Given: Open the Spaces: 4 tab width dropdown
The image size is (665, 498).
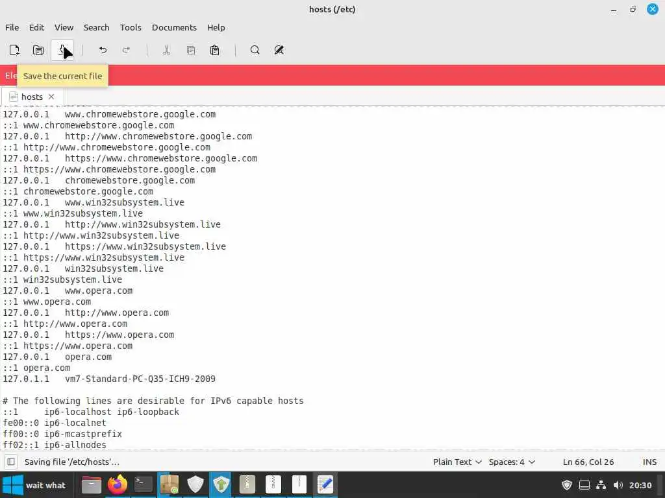Looking at the screenshot, I should (x=512, y=462).
